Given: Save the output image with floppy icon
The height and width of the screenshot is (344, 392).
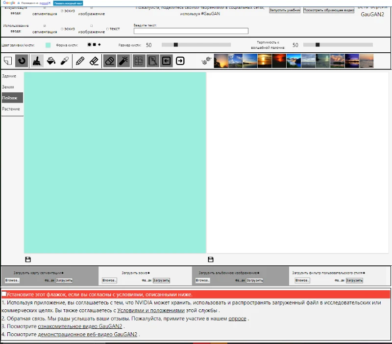Looking at the screenshot, I should click(211, 259).
